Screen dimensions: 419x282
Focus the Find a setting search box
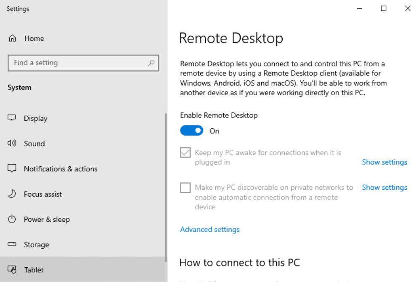(x=83, y=63)
